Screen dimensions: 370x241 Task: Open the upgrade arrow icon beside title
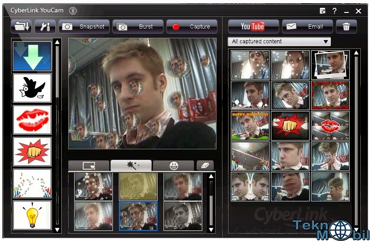pos(73,11)
